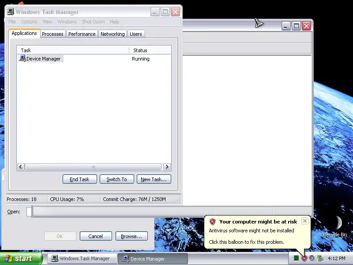Maximize the Windows Task Manager window
Screen dimensions: 353x265
pos(165,12)
